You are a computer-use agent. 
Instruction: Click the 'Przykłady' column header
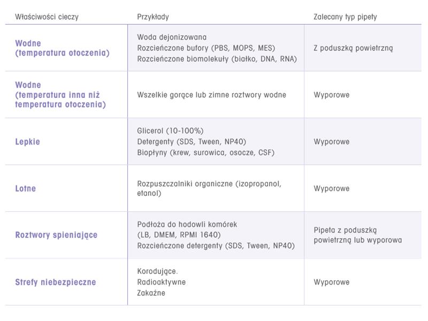coord(153,17)
